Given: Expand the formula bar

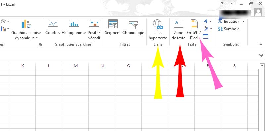Looking at the screenshot, I should coord(261,55).
